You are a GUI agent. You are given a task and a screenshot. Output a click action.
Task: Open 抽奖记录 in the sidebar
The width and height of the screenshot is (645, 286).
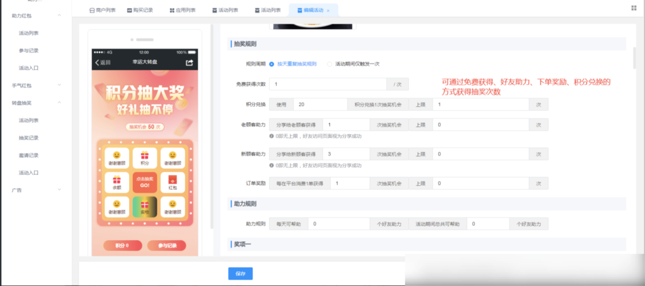(x=29, y=138)
